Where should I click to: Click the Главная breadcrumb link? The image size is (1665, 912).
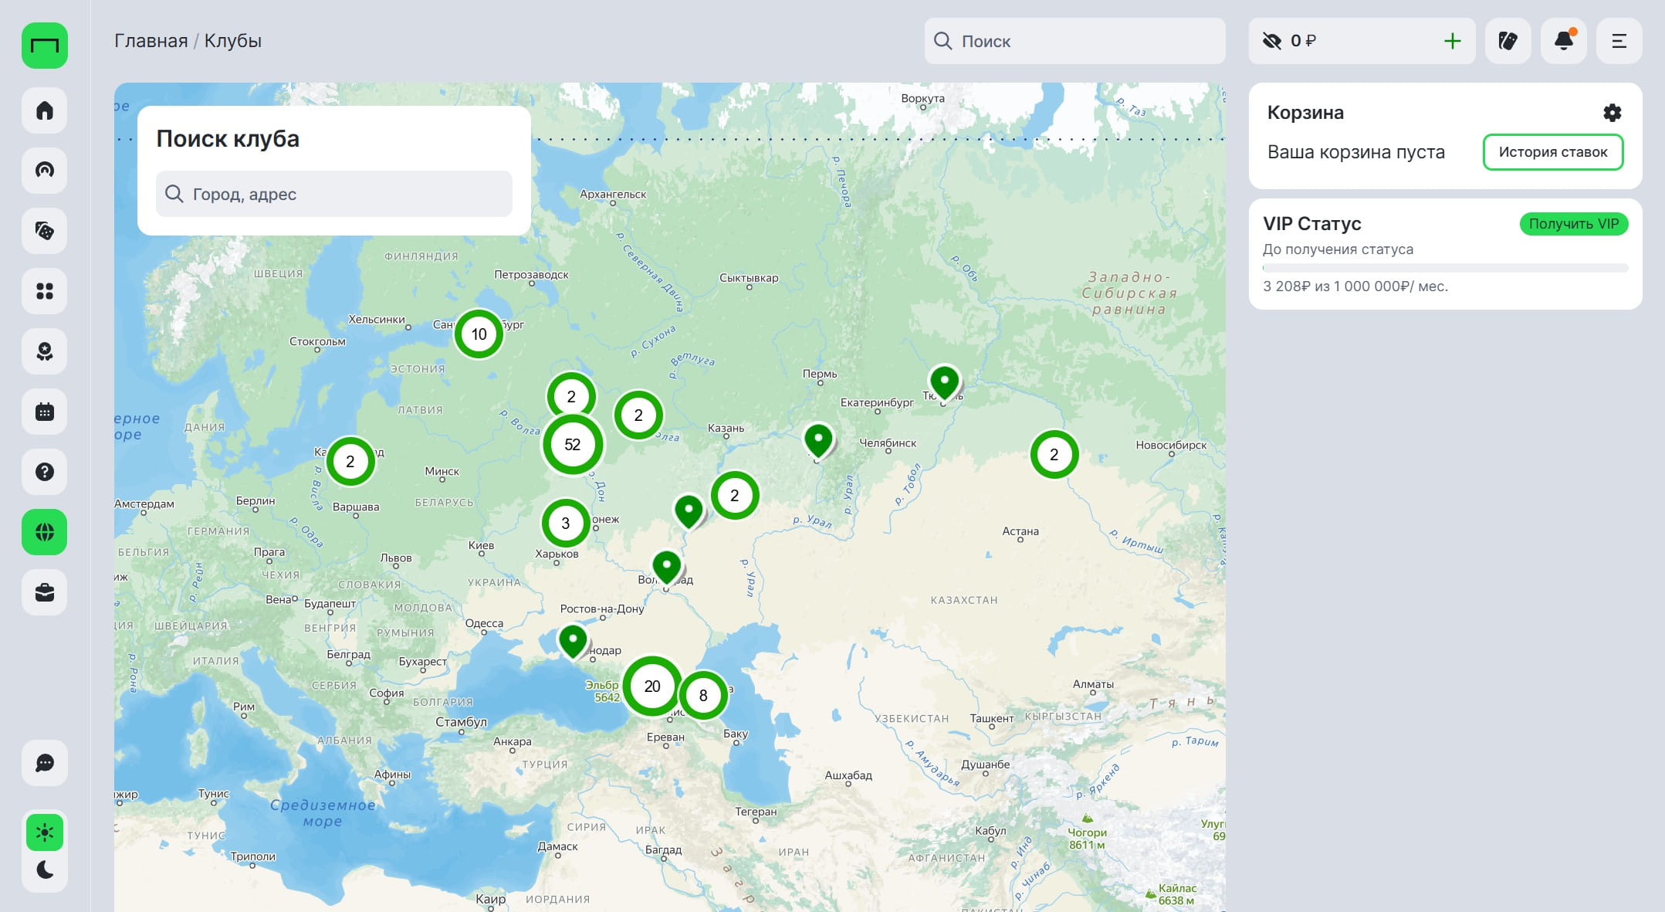click(x=151, y=41)
